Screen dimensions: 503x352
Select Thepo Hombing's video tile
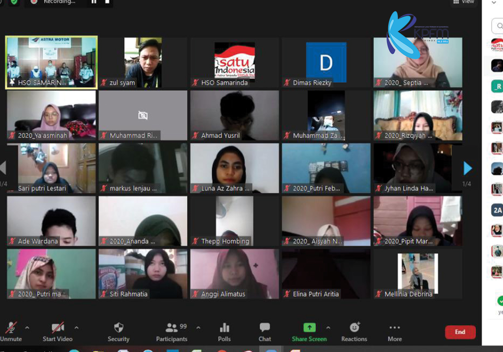click(235, 221)
